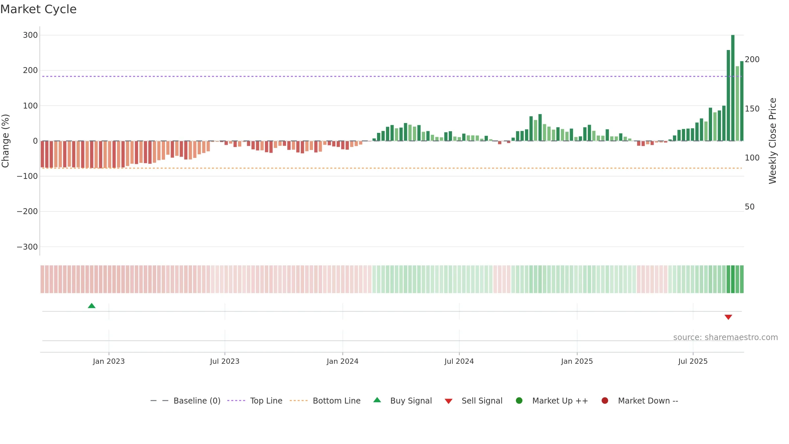This screenshot has height=444, width=789.
Task: Click the gray dashed baseline legend swatch
Action: (159, 401)
